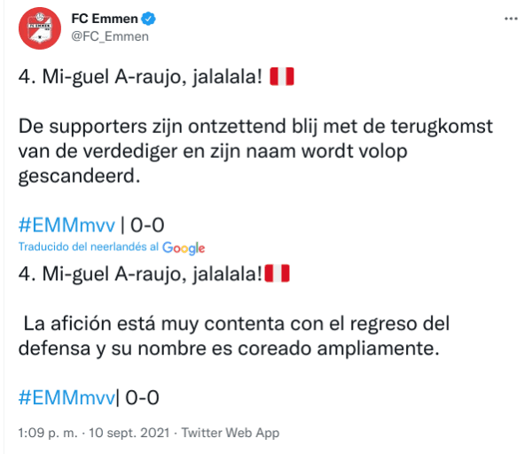532x454 pixels.
Task: Open the Twitter Web App source link
Action: click(x=231, y=433)
